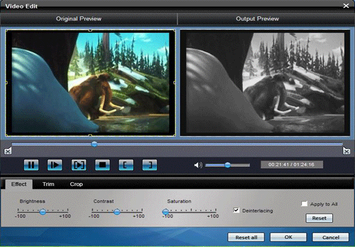Click the 00:21:41 / 01:24:16 time display
Viewport: 355px width, 247px height.
(291, 165)
